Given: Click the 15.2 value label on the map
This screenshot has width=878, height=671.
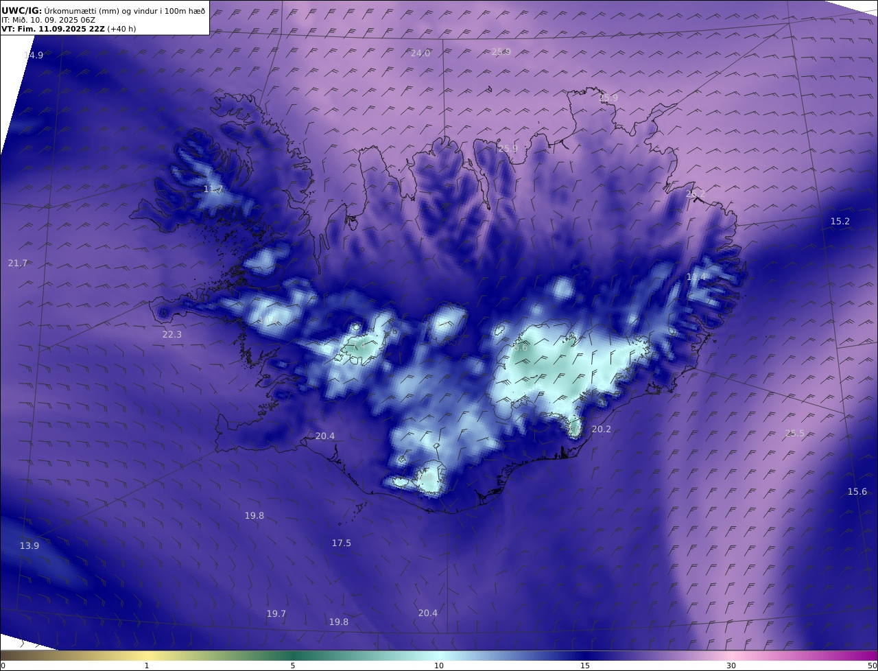Looking at the screenshot, I should coord(840,222).
